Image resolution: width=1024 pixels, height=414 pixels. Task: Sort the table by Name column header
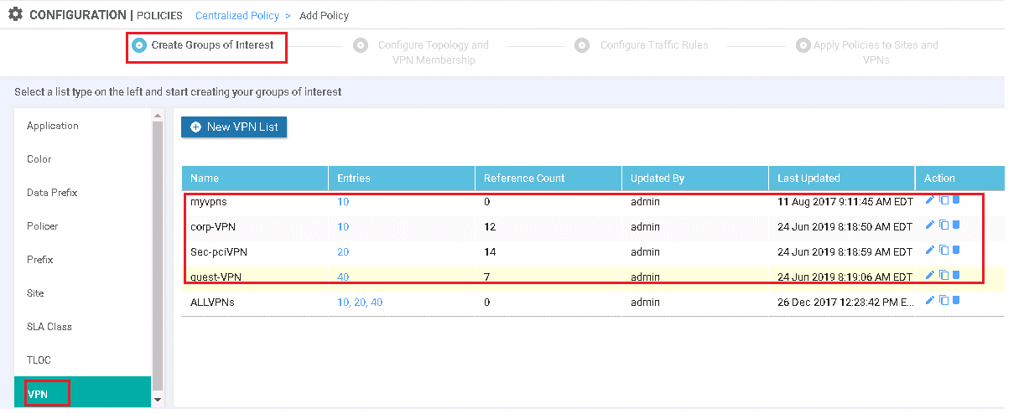click(205, 179)
